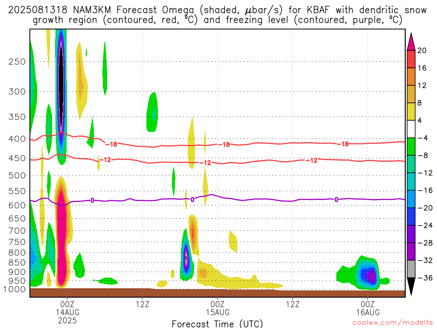
Task: Click the 15AUG date label
Action: [218, 312]
